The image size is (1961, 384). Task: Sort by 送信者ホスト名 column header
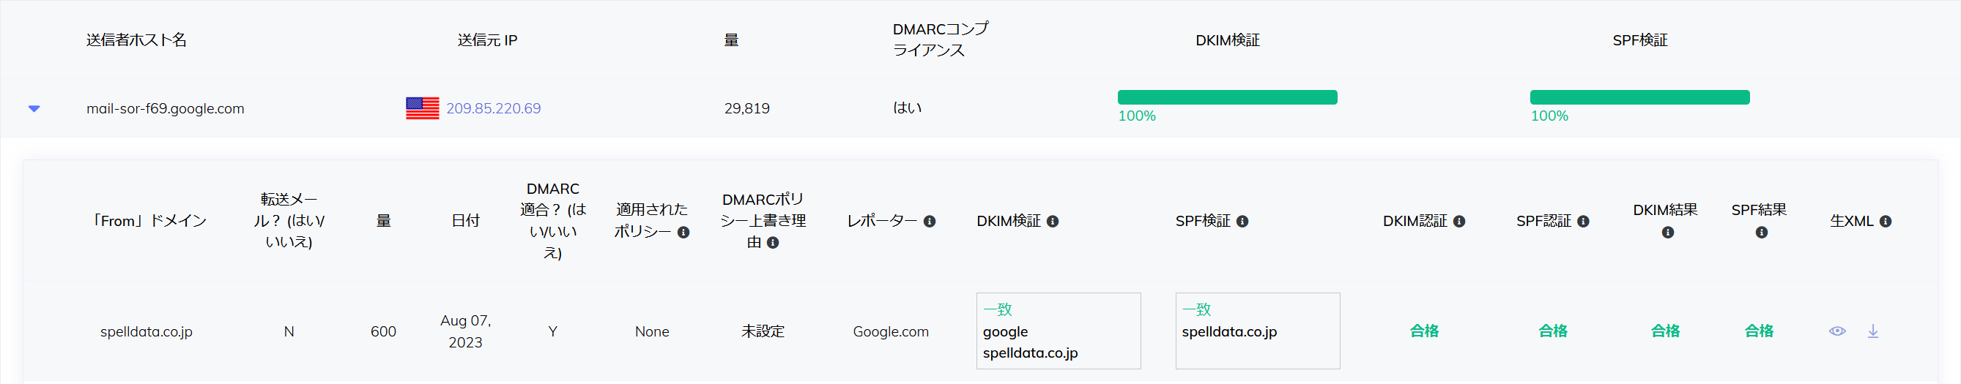(136, 40)
